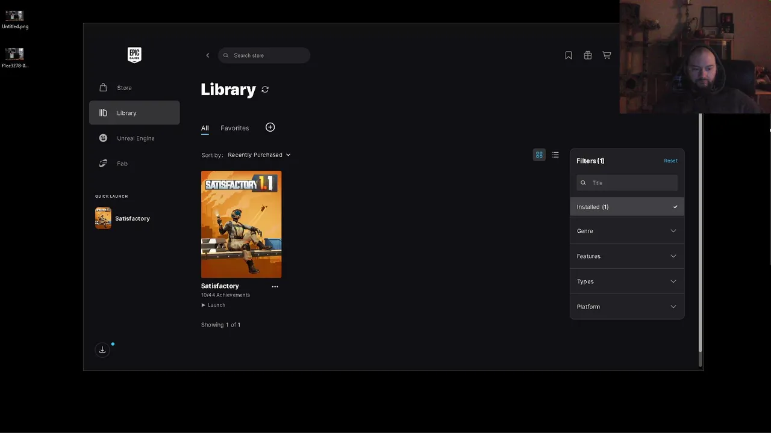This screenshot has height=433, width=771.
Task: Select the Favorites tab
Action: tap(235, 128)
